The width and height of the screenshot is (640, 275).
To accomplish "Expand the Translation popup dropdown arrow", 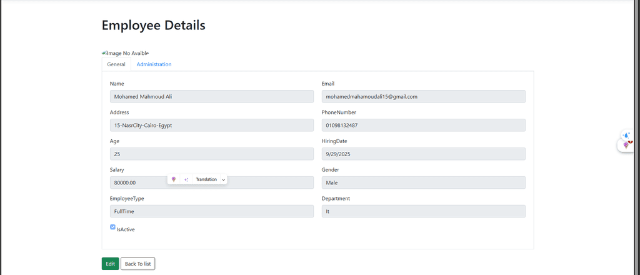I will pyautogui.click(x=223, y=179).
